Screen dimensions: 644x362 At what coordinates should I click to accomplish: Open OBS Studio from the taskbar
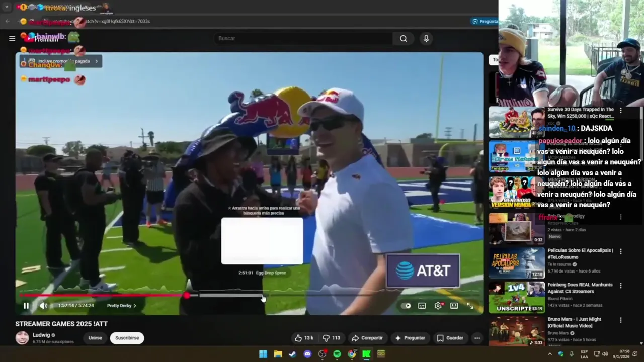click(322, 354)
